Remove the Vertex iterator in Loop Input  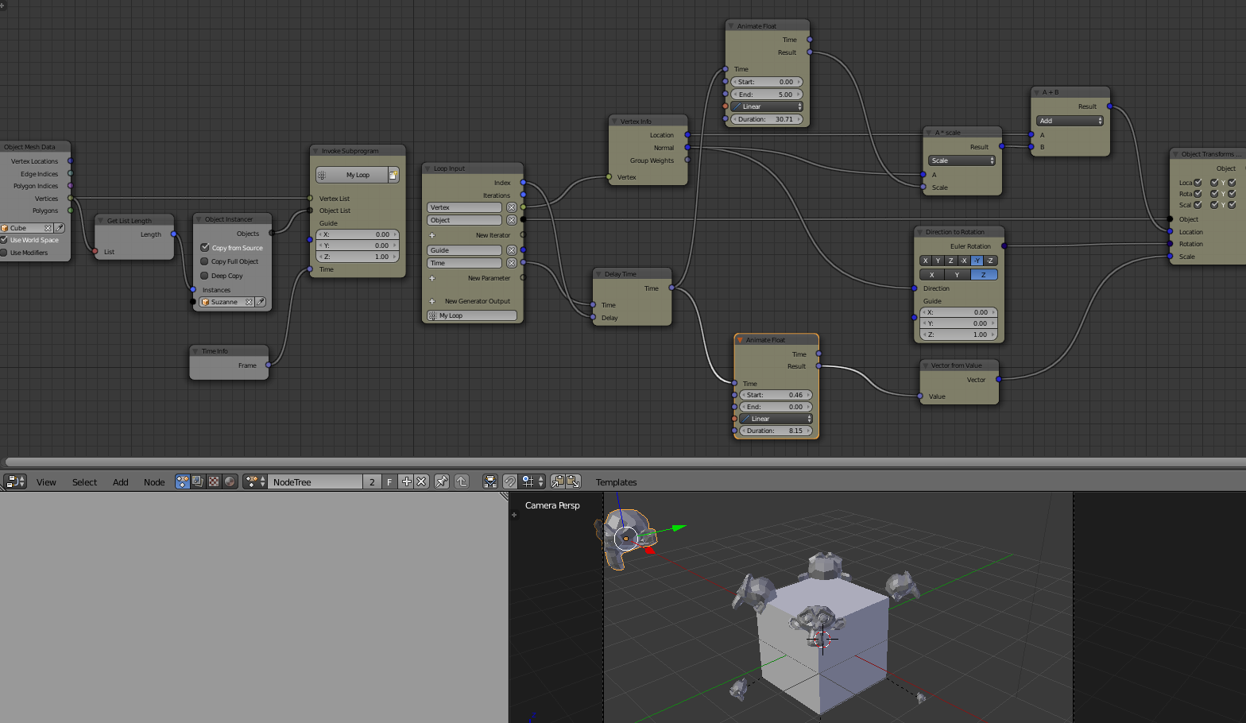coord(512,207)
